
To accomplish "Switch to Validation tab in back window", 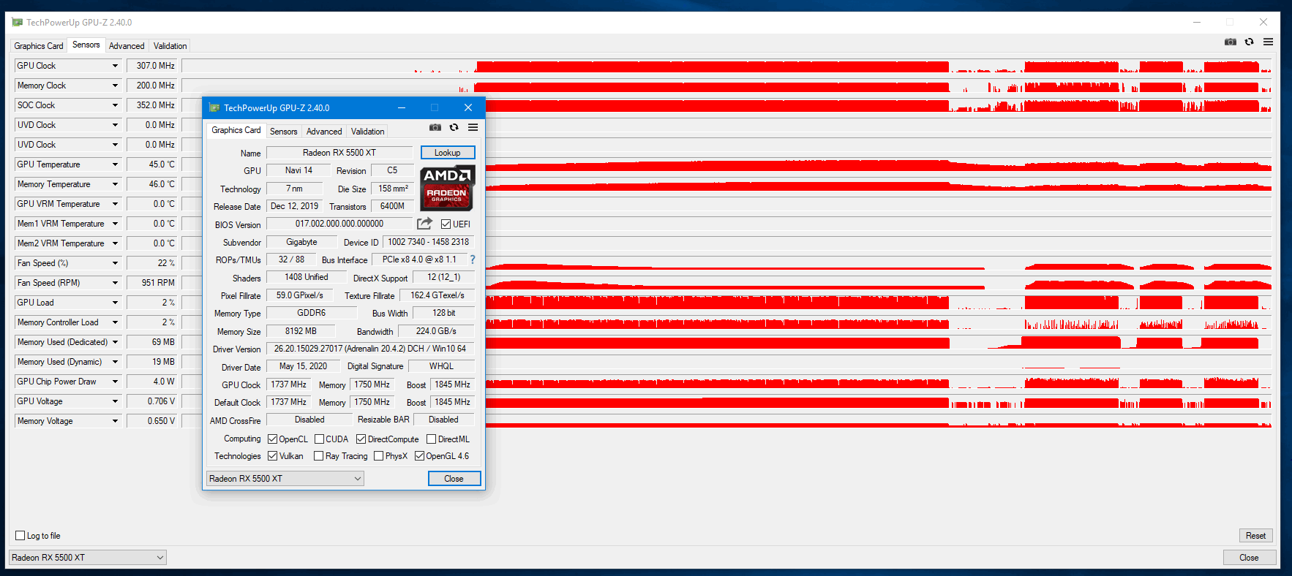I will (x=170, y=46).
